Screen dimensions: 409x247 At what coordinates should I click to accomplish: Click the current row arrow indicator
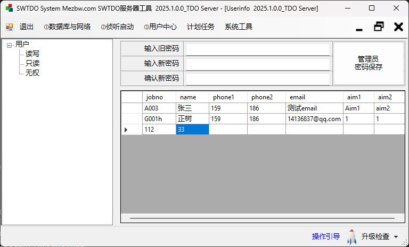[126, 130]
